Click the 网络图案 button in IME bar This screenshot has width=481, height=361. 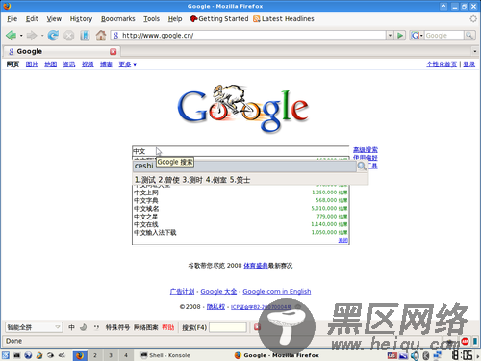click(145, 327)
